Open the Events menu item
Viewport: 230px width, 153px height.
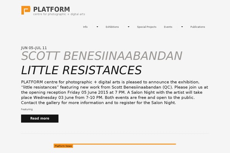coord(168,27)
